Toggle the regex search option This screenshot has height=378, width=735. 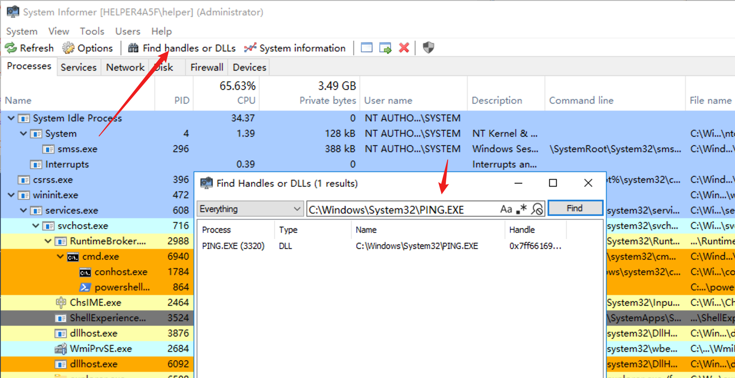521,209
